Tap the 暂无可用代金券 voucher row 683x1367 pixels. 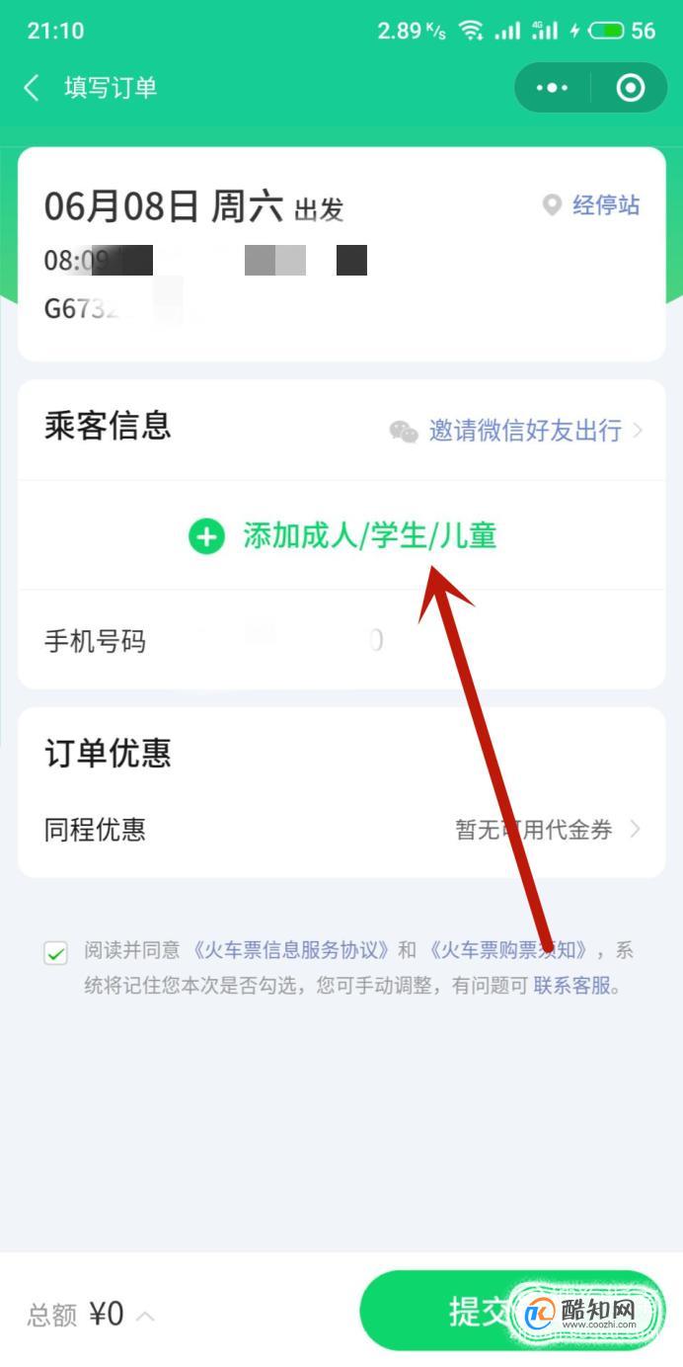[x=341, y=829]
